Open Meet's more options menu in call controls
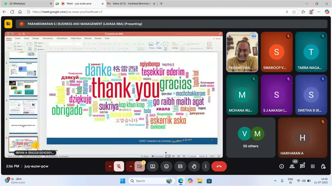This screenshot has height=186, width=332. tap(206, 166)
